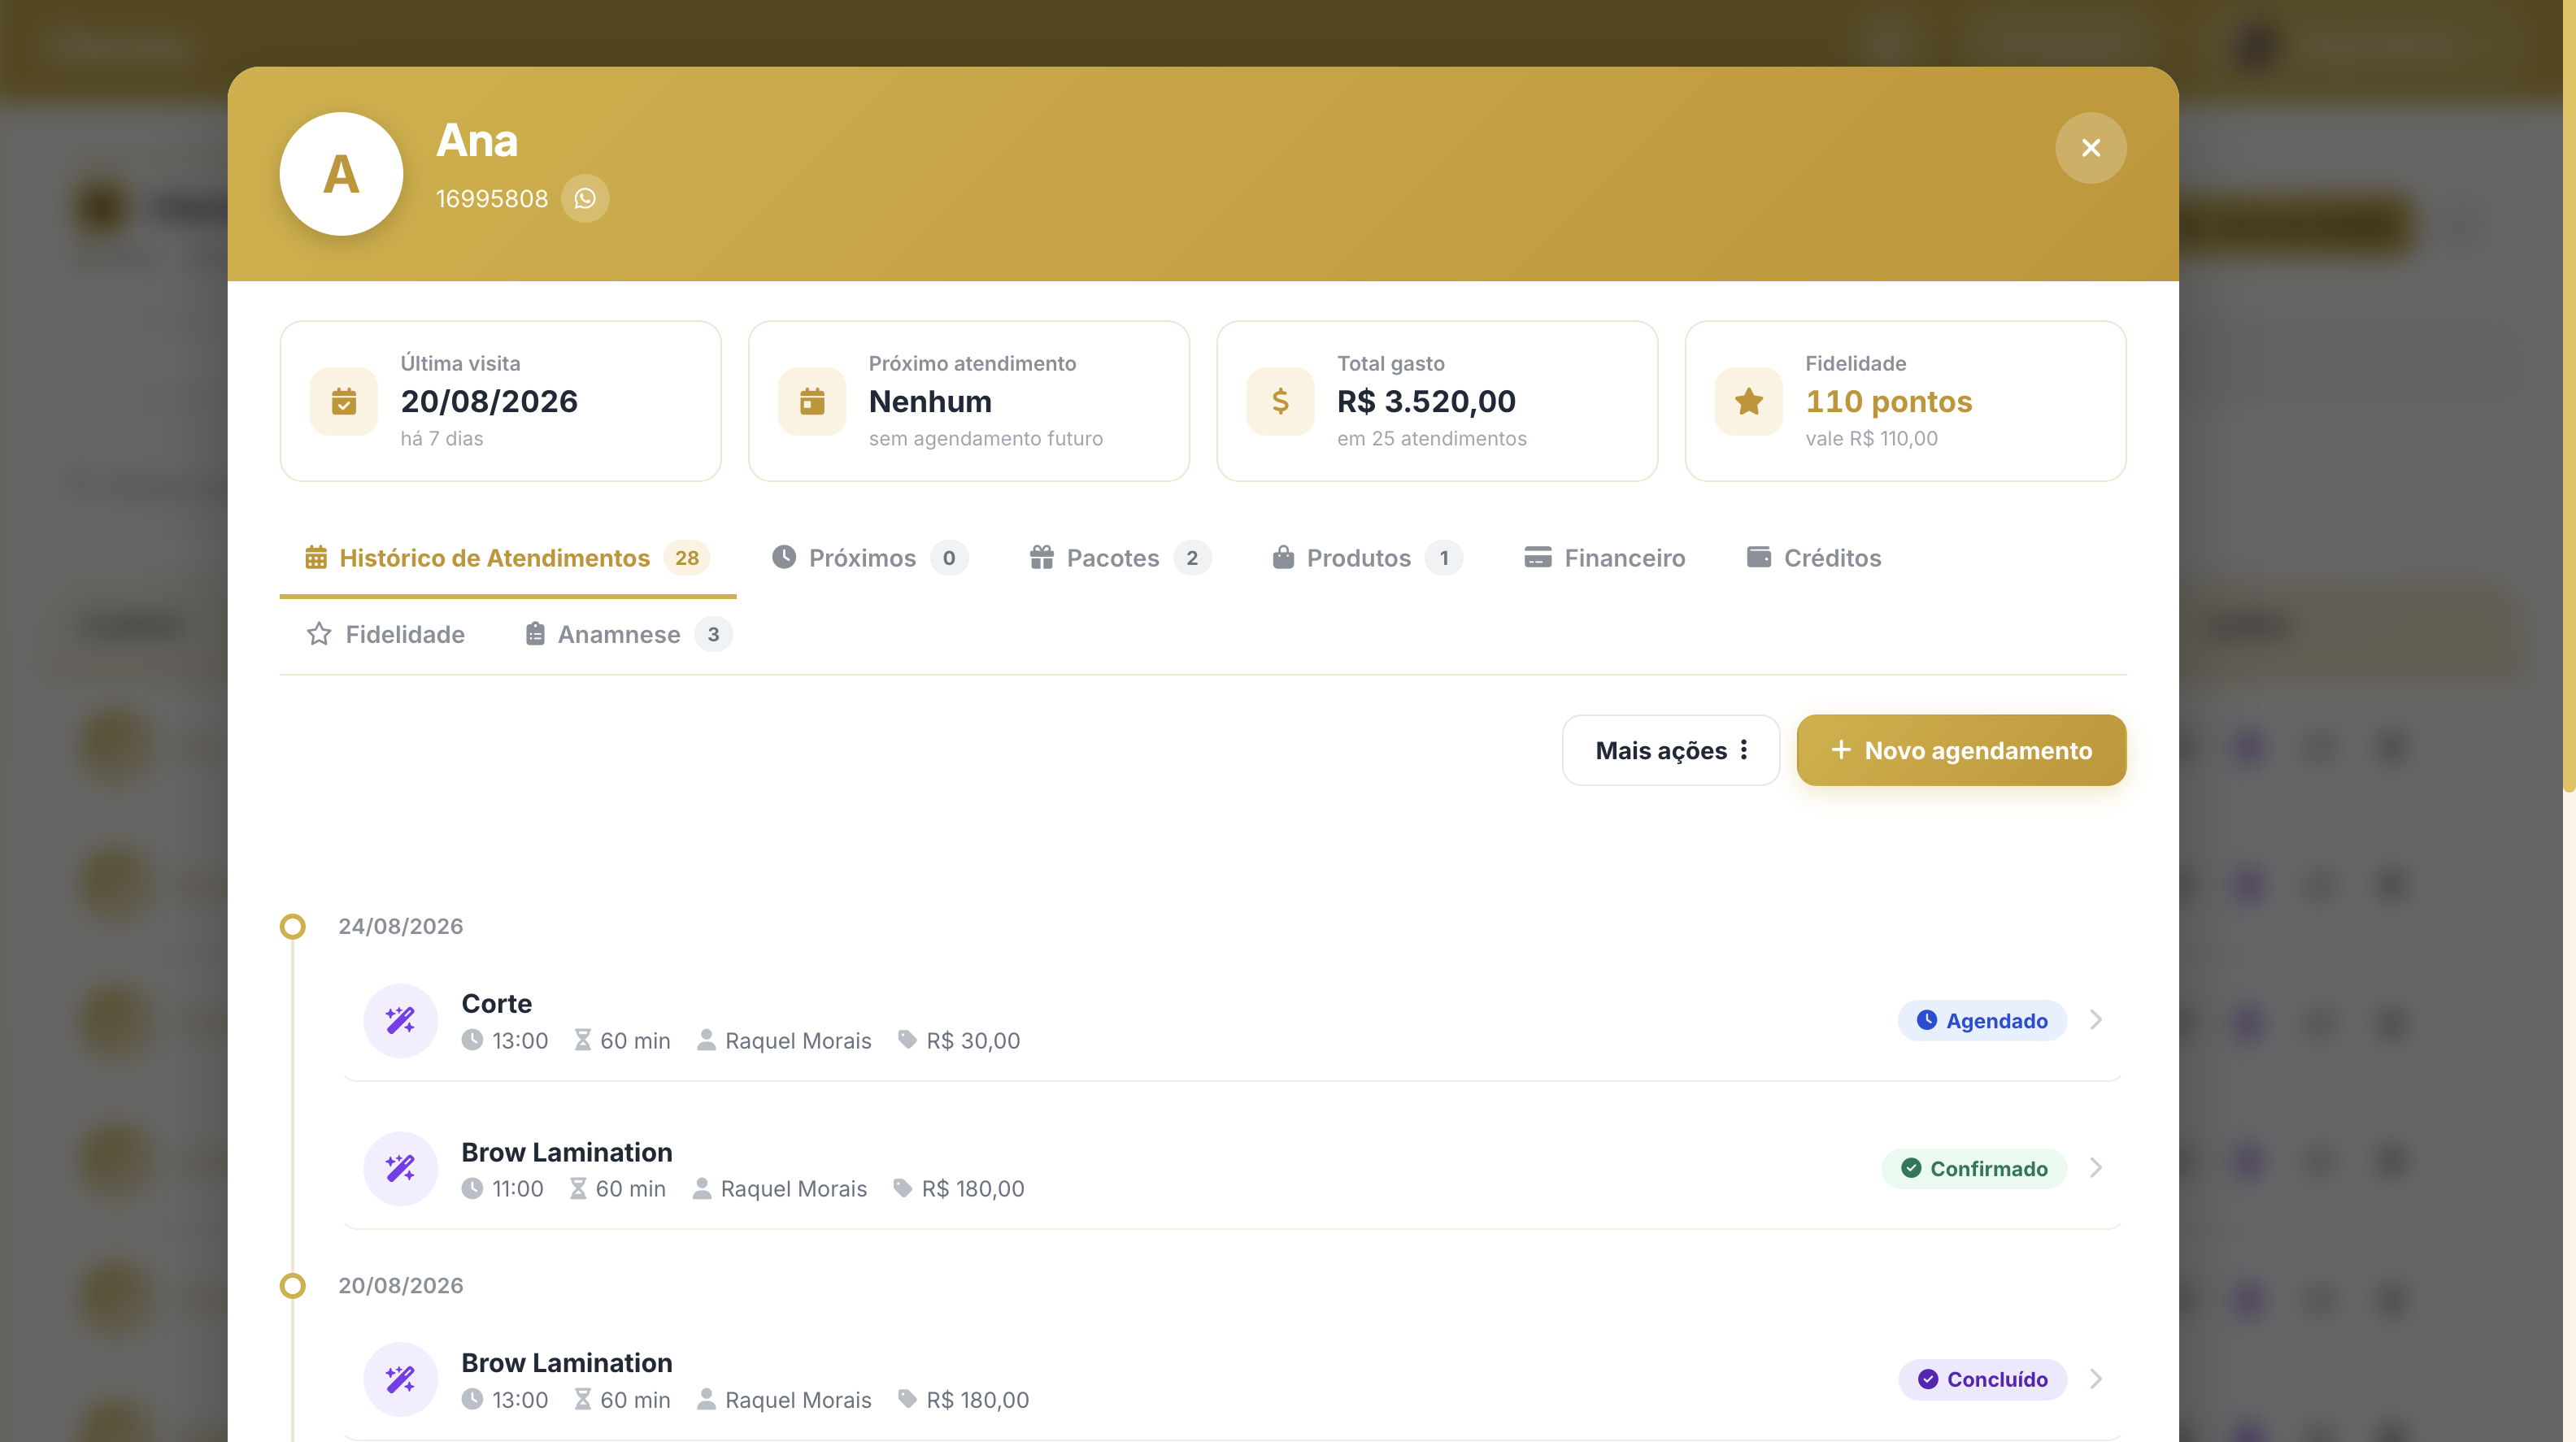Click the R$ 3.520,00 total spent value

click(x=1426, y=401)
